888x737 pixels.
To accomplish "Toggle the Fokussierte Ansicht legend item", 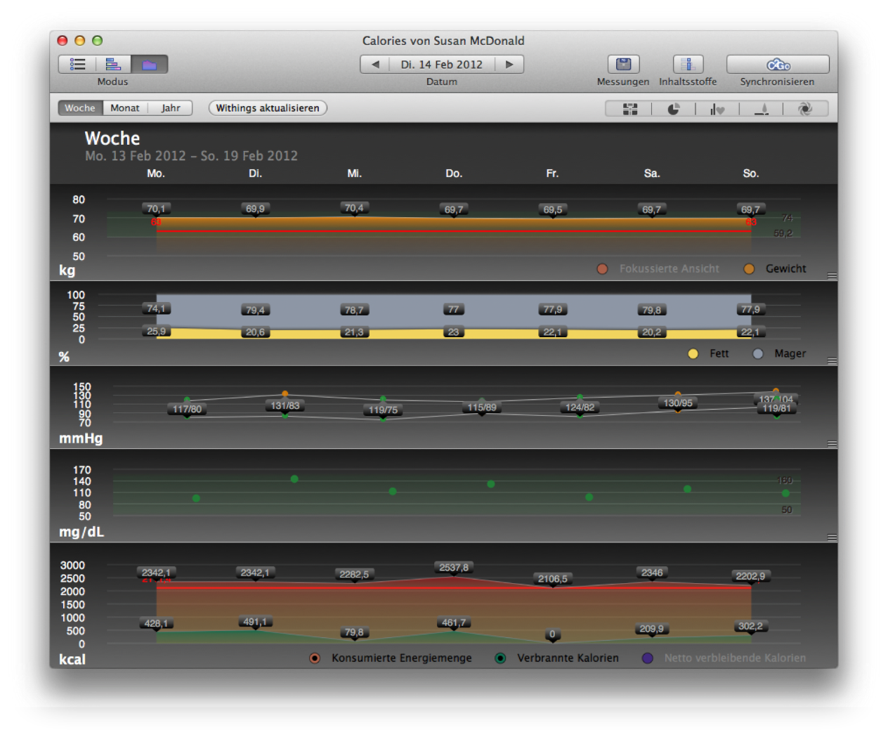I will click(x=602, y=269).
